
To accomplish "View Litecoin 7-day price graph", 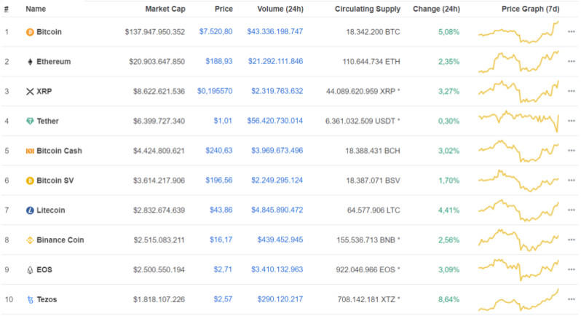I will (x=518, y=210).
